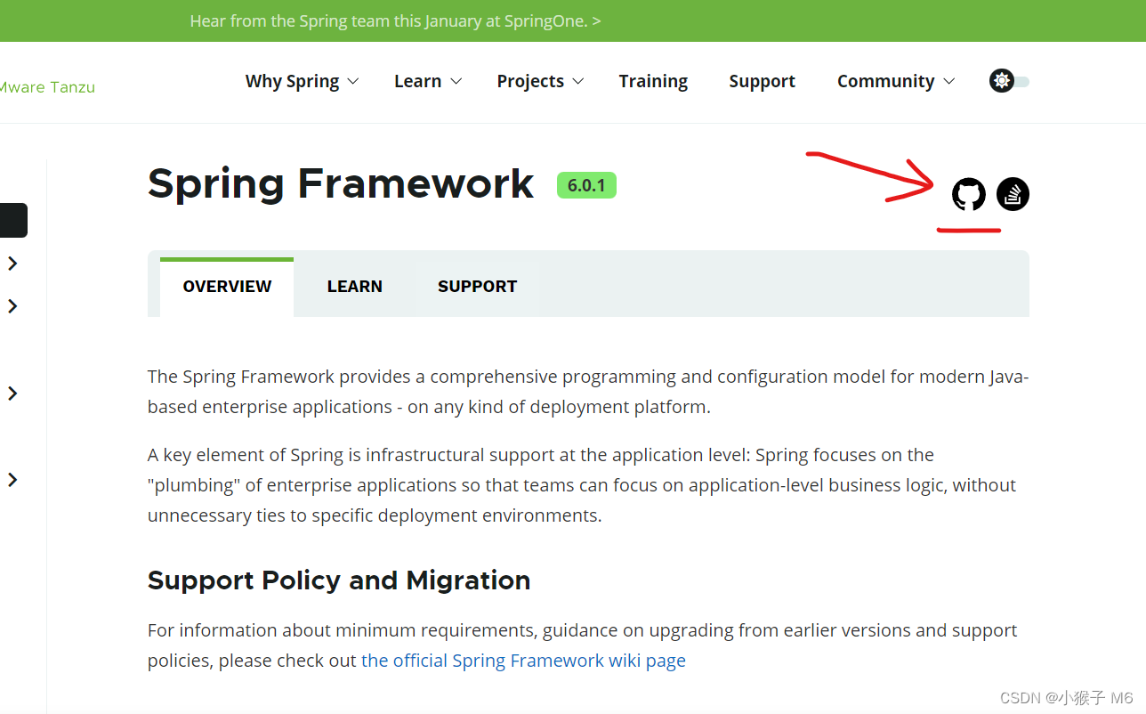
Task: Open the Support page in navigation
Action: pos(763,81)
